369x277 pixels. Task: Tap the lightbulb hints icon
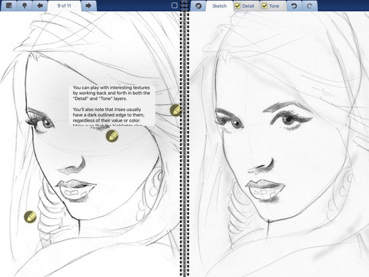(x=25, y=5)
